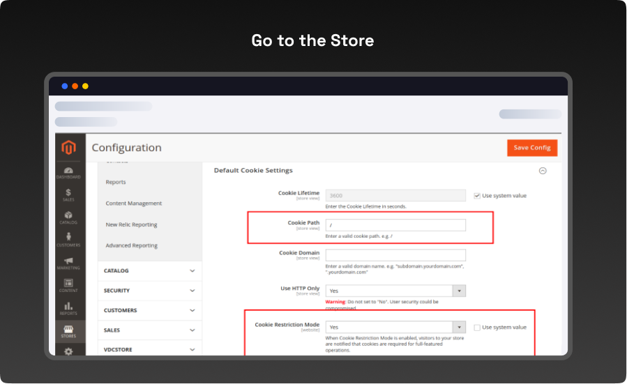Open the Marketing sidebar icon
Image resolution: width=627 pixels, height=384 pixels.
click(x=68, y=263)
